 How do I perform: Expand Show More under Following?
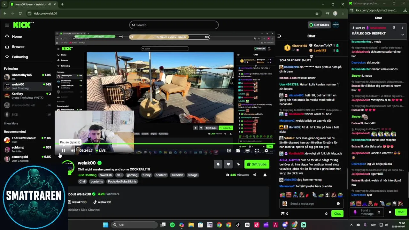click(x=11, y=123)
